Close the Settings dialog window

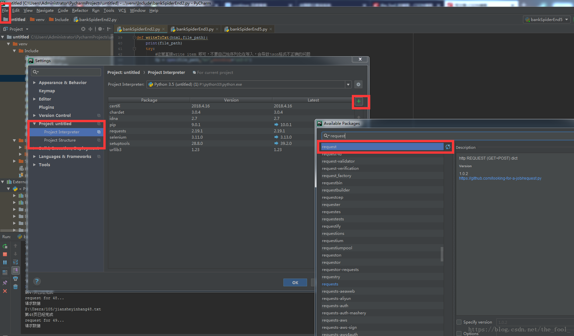point(360,59)
